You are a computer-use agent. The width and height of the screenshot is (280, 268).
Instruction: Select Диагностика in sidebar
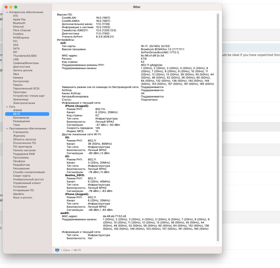21,66
